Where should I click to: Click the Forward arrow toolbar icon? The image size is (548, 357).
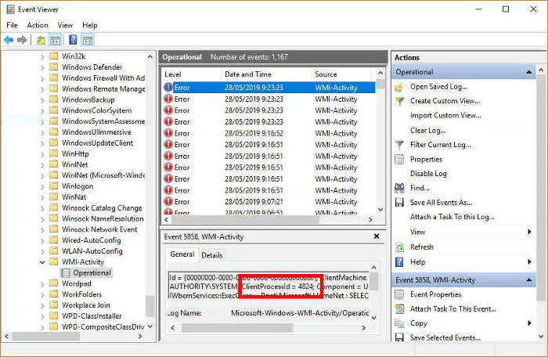[x=22, y=40]
